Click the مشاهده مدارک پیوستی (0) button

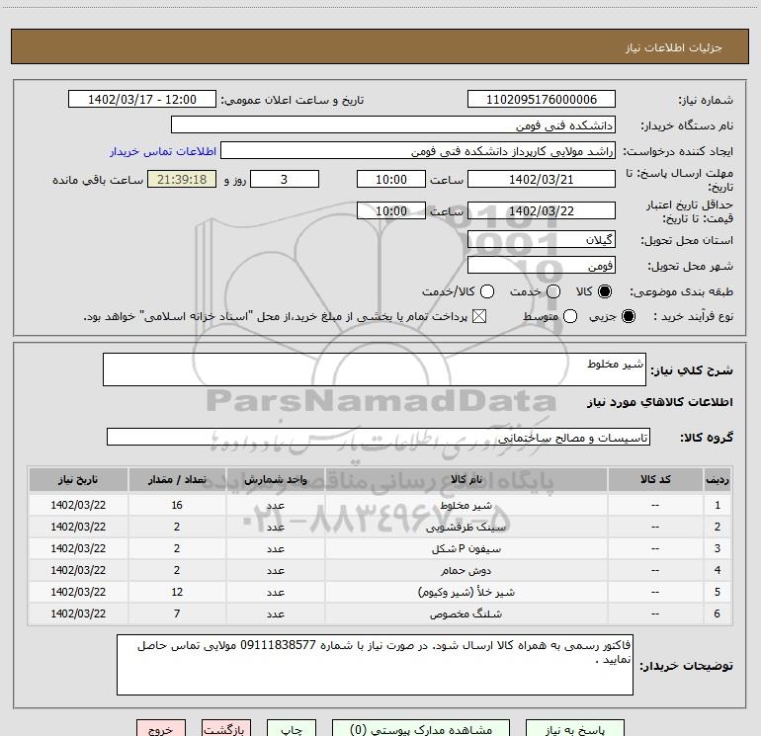tap(421, 730)
